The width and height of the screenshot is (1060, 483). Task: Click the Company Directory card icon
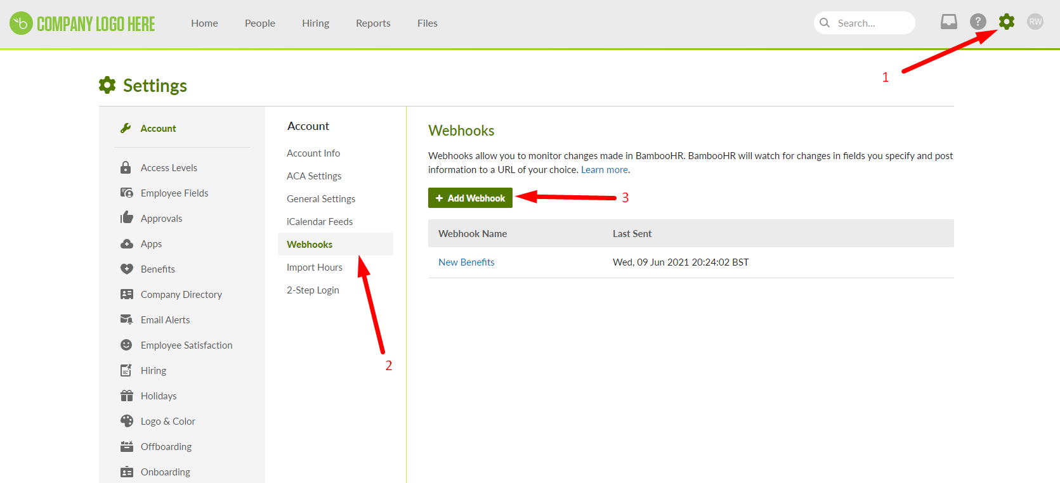(x=127, y=294)
